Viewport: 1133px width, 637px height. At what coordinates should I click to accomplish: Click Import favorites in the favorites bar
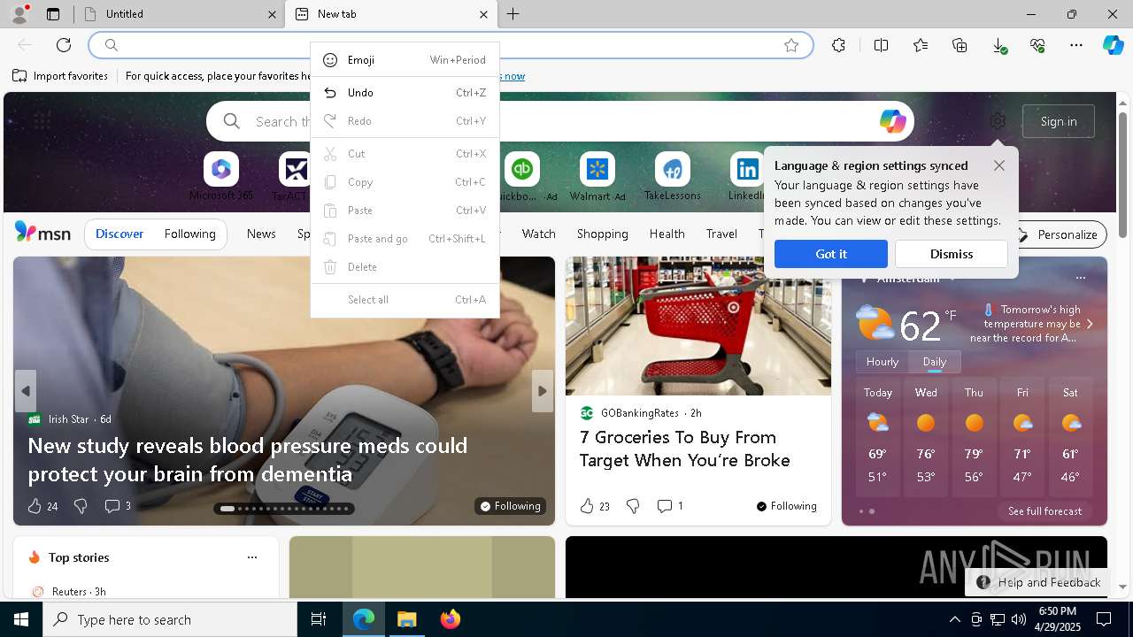pyautogui.click(x=60, y=76)
